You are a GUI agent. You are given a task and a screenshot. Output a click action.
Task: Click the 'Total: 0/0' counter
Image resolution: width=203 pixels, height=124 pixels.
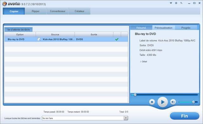[x=124, y=112]
